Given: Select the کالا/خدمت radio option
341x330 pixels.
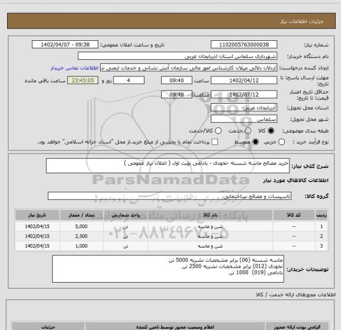Looking at the screenshot, I should 218,131.
